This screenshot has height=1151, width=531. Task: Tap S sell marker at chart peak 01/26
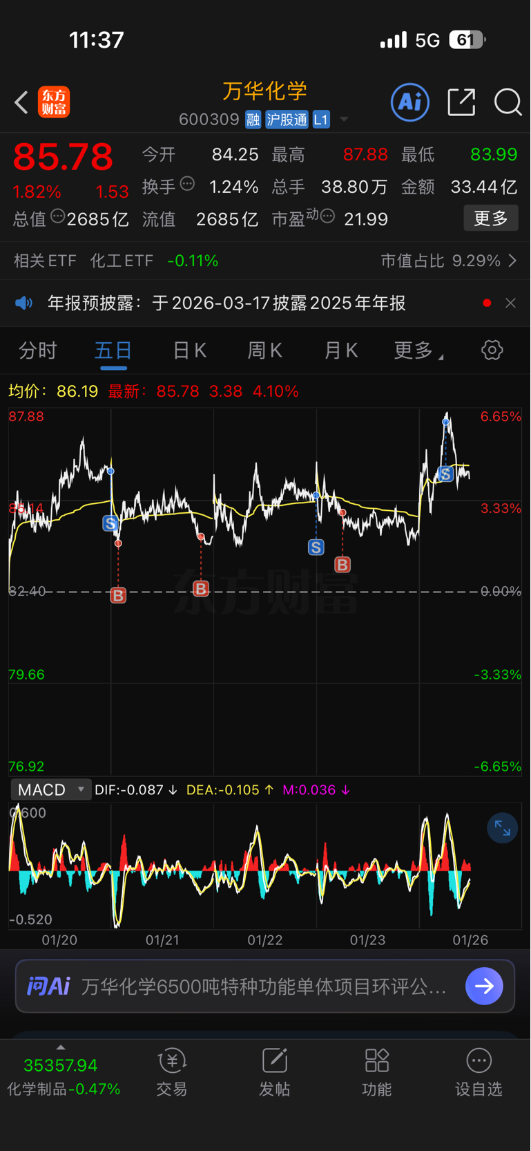click(446, 474)
